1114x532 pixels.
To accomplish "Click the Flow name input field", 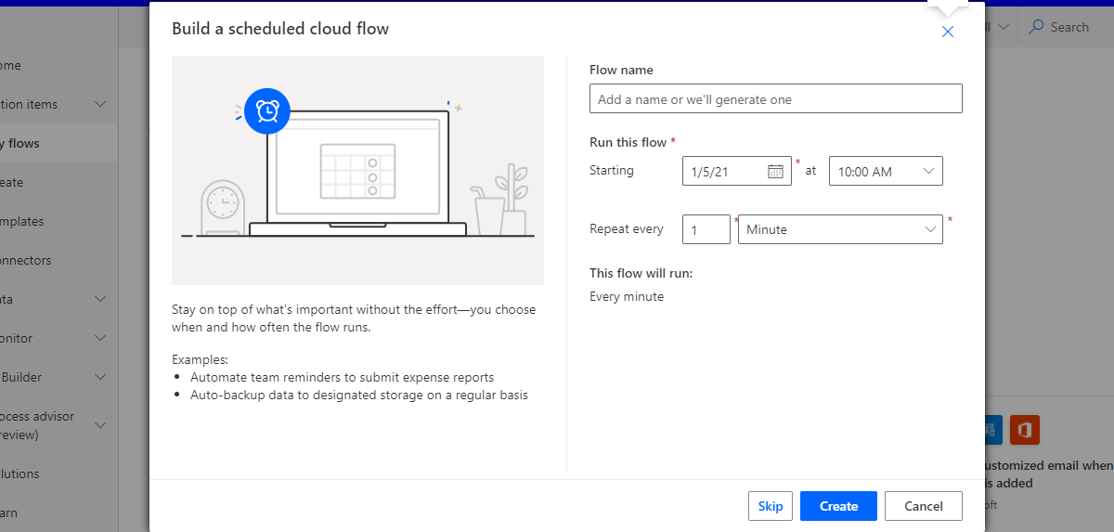I will pos(775,98).
